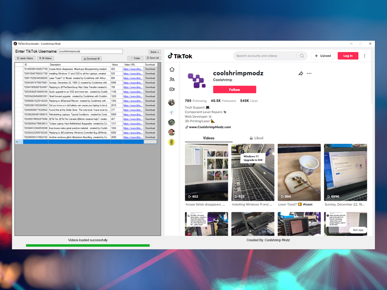Click the Save List button
Image resolution: width=387 pixels, height=290 pixels.
click(x=153, y=58)
